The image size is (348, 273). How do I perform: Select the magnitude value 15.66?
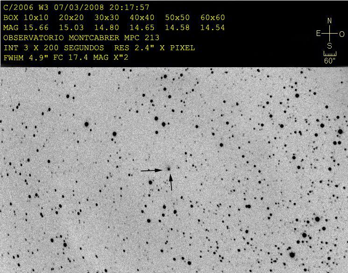coord(36,28)
